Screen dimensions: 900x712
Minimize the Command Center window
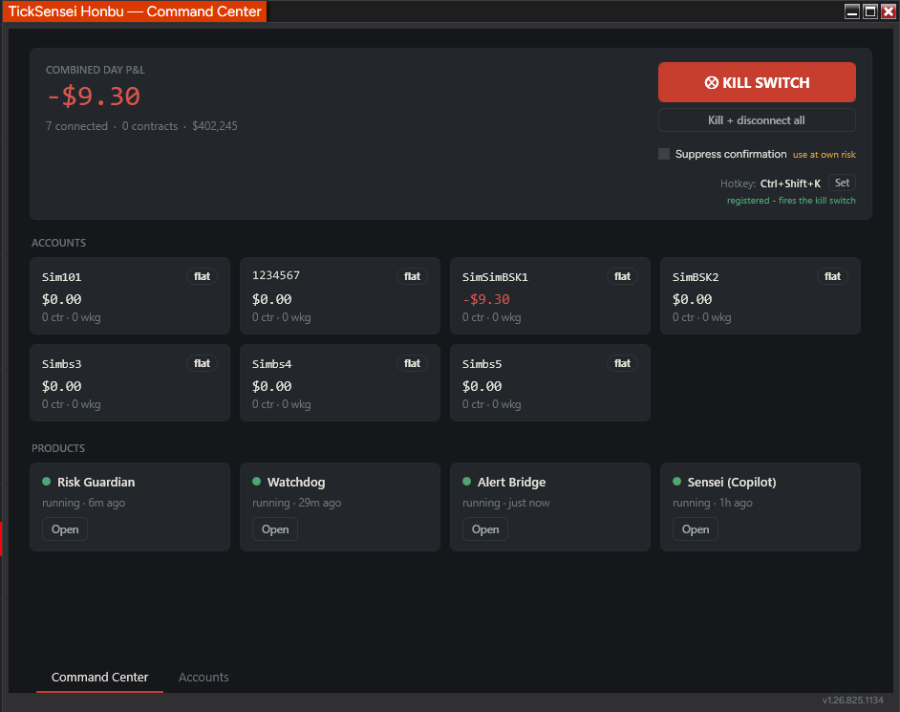(852, 11)
